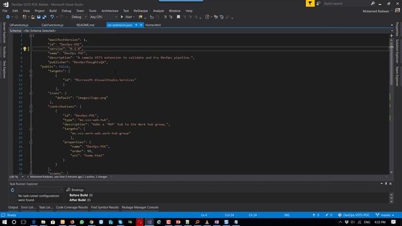Screen dimensions: 402x226
Task: Click the Open File folder icon
Action: point(33,17)
